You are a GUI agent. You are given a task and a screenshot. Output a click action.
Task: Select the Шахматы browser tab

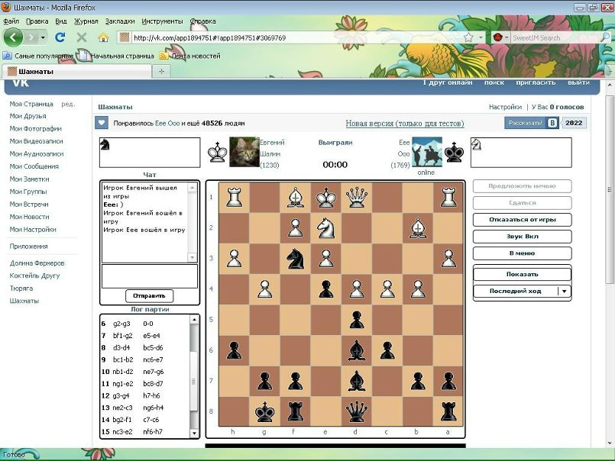tap(77, 71)
